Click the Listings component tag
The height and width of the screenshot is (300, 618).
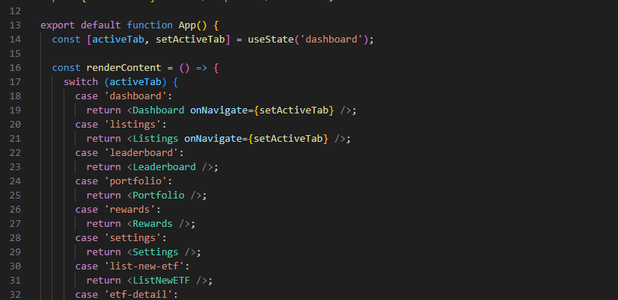pos(156,138)
